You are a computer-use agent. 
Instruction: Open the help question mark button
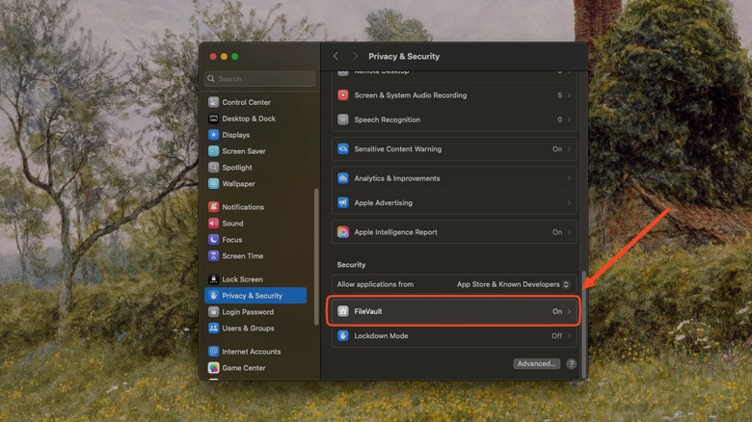pos(571,364)
